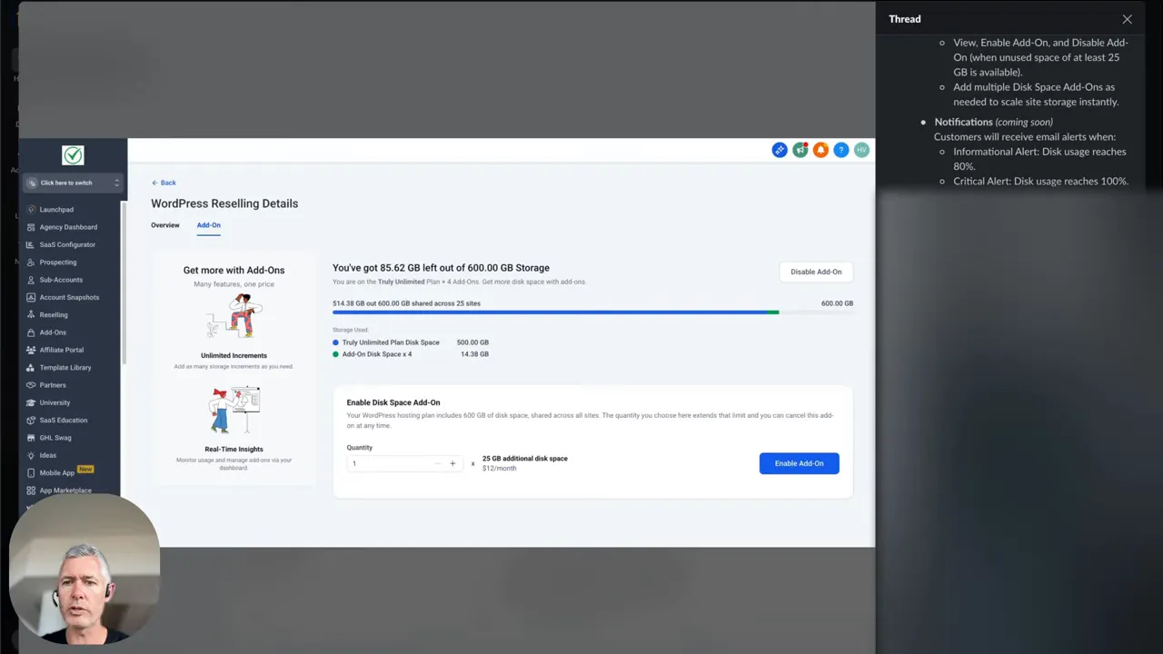Click the speaker webcam thumbnail
The height and width of the screenshot is (654, 1163).
coord(84,570)
